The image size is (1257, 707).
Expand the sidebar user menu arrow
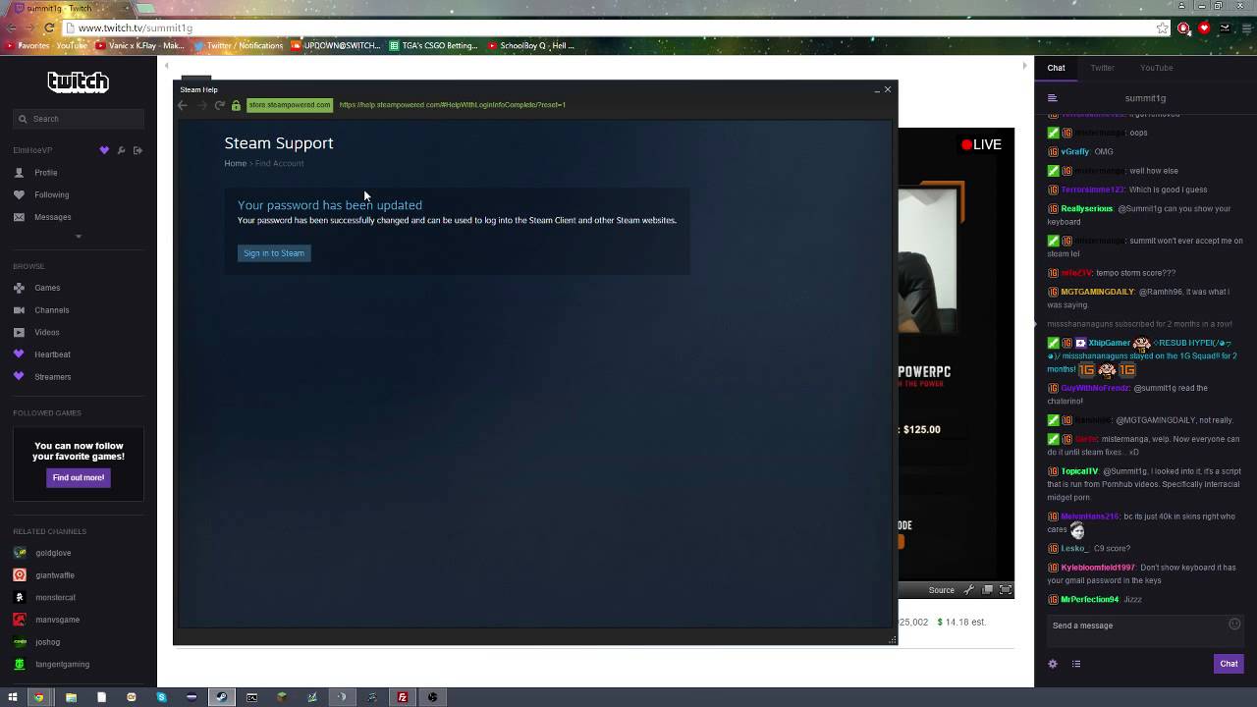pyautogui.click(x=79, y=237)
